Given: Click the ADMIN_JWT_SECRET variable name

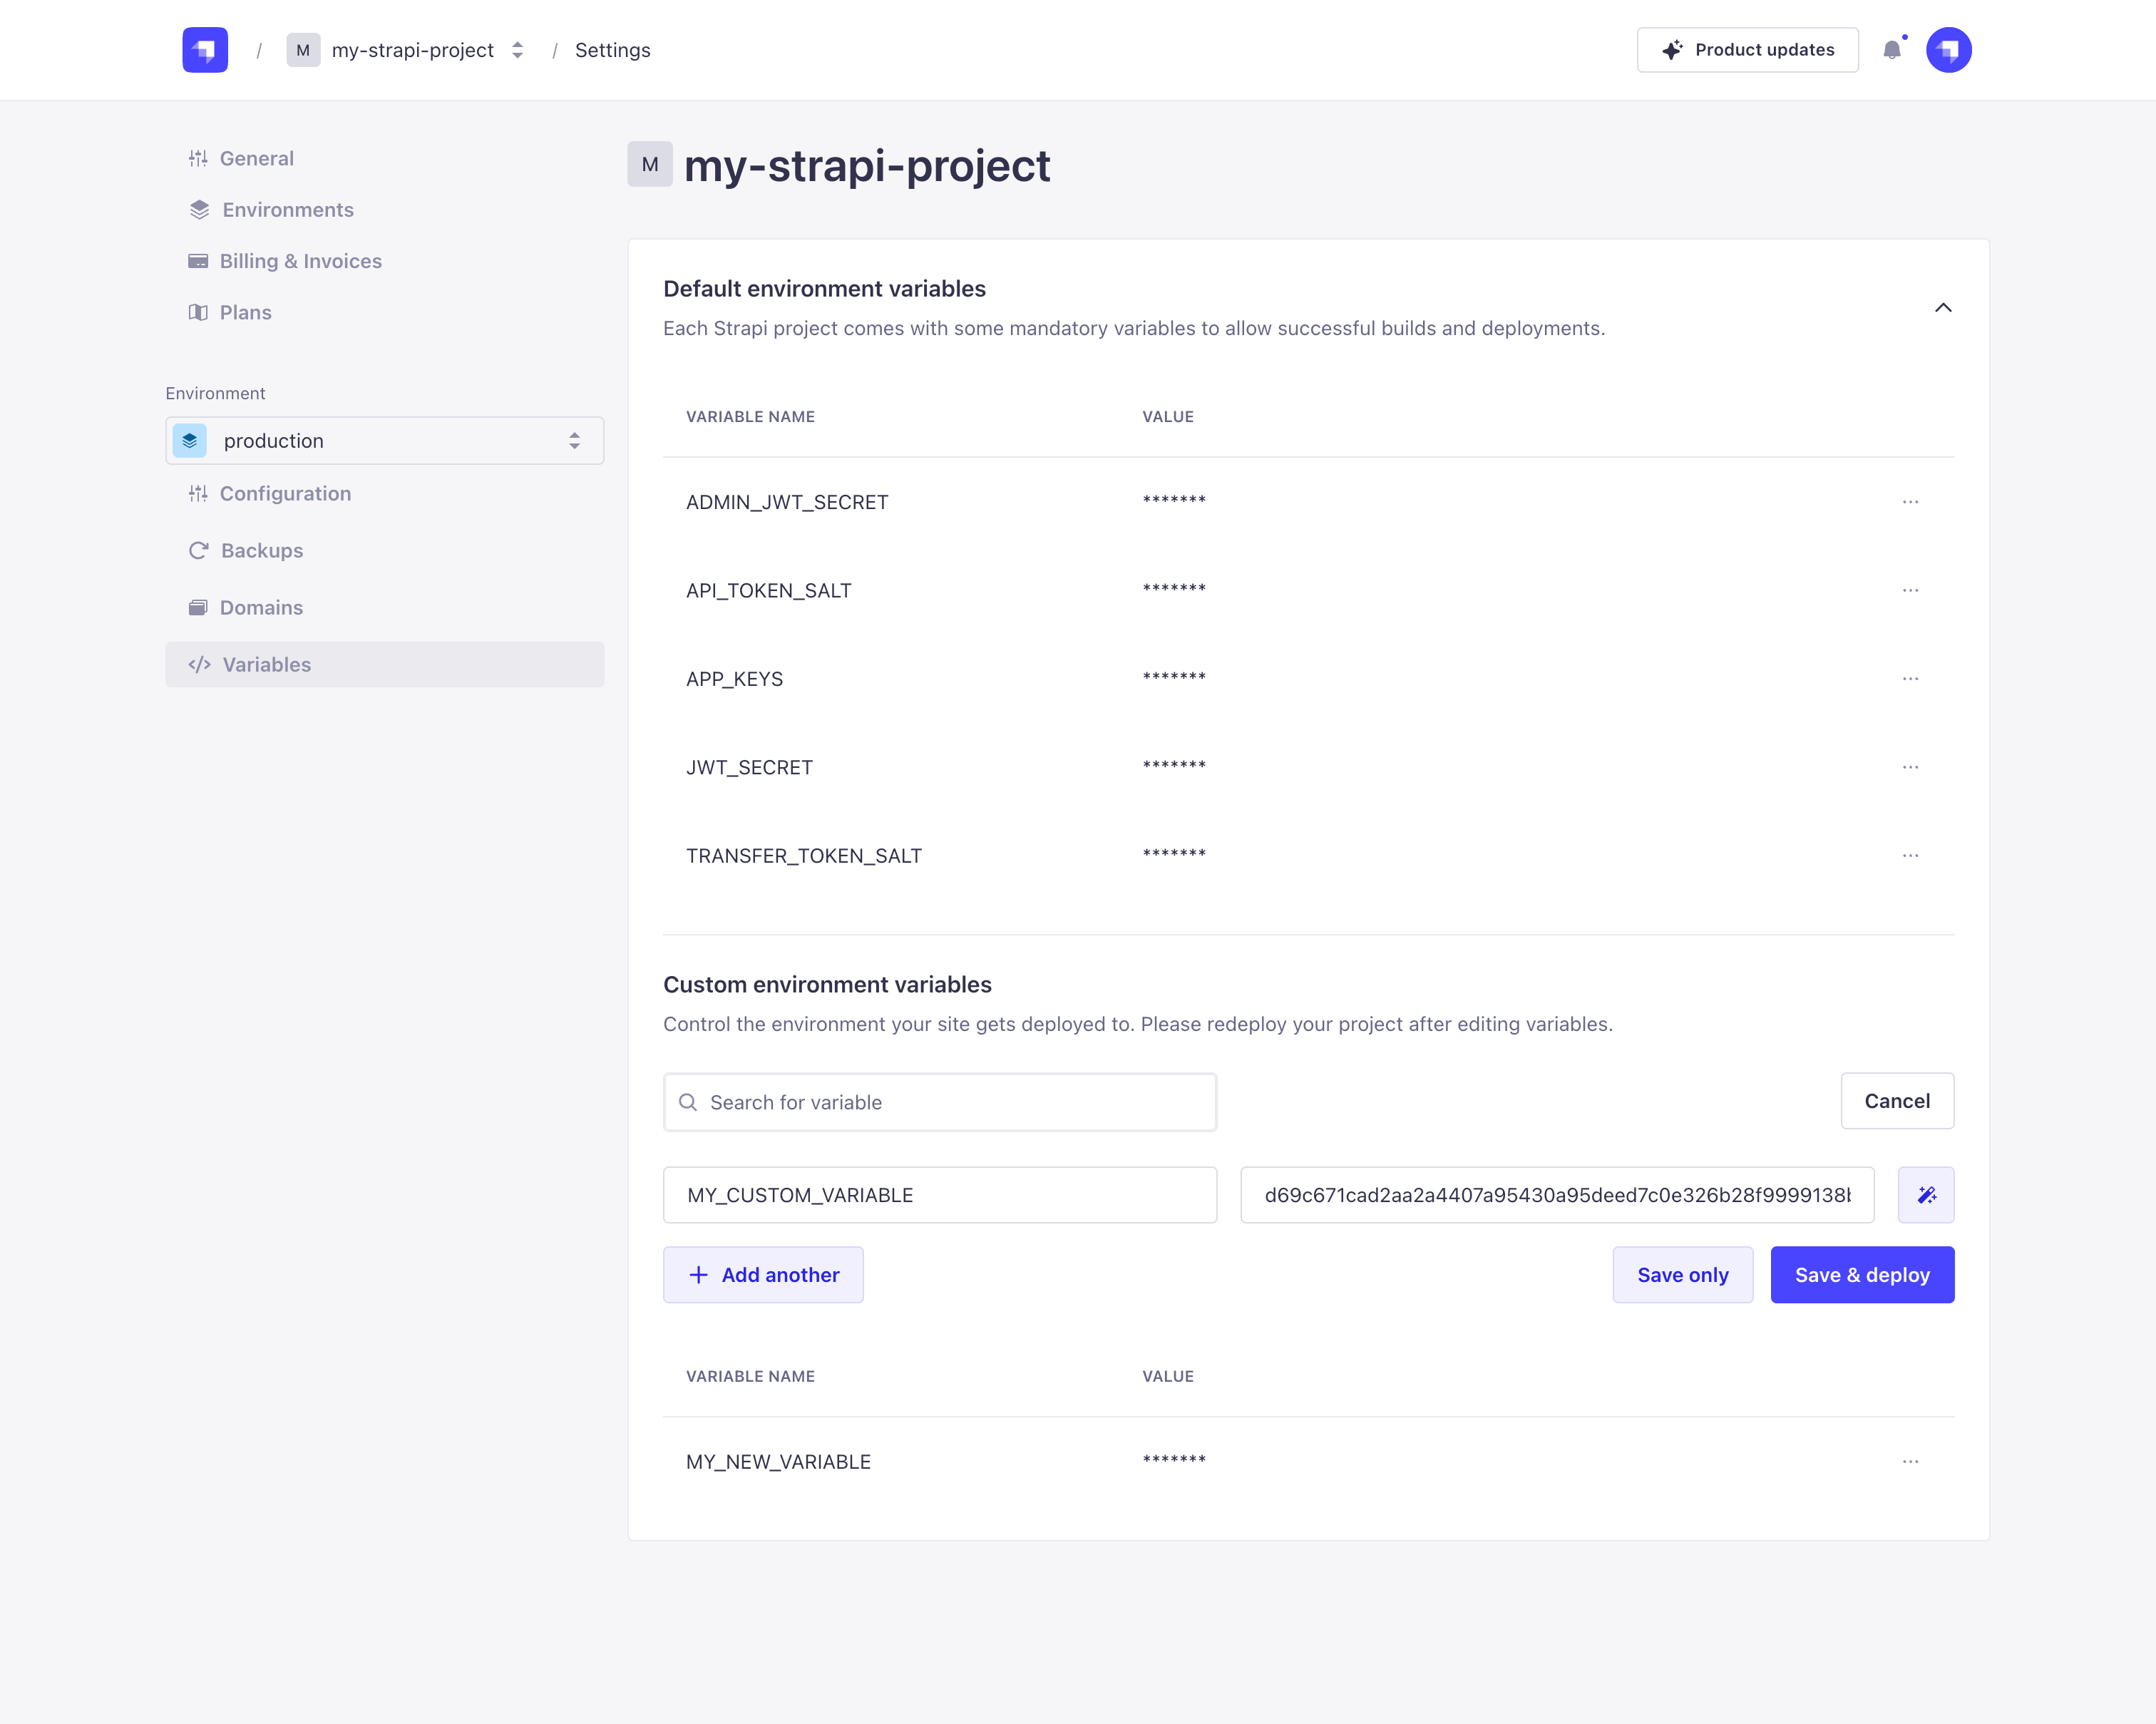Looking at the screenshot, I should tap(787, 502).
